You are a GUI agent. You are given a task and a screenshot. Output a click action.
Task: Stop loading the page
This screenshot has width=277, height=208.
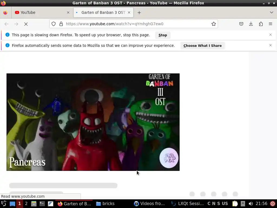(x=26, y=24)
